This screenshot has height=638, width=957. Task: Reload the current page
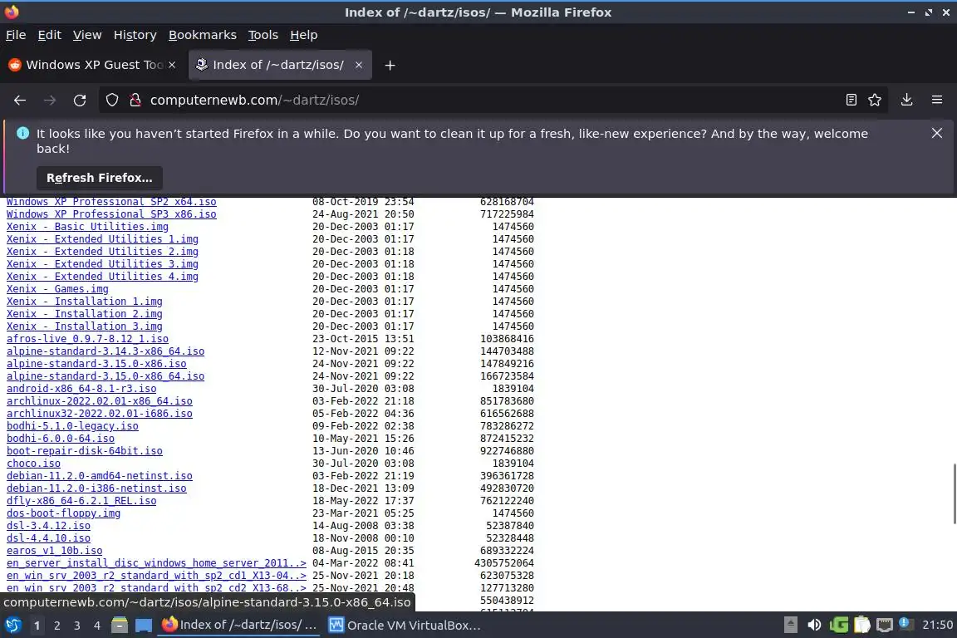click(x=80, y=101)
